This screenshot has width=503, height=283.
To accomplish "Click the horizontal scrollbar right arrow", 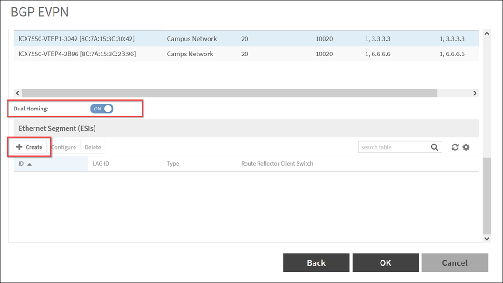I will tap(475, 93).
